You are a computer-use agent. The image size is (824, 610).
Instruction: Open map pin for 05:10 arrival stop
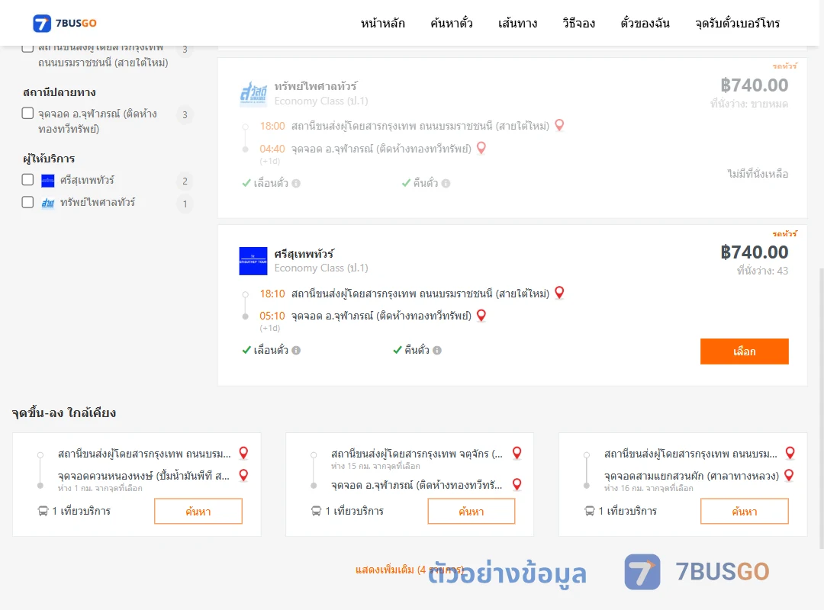481,315
